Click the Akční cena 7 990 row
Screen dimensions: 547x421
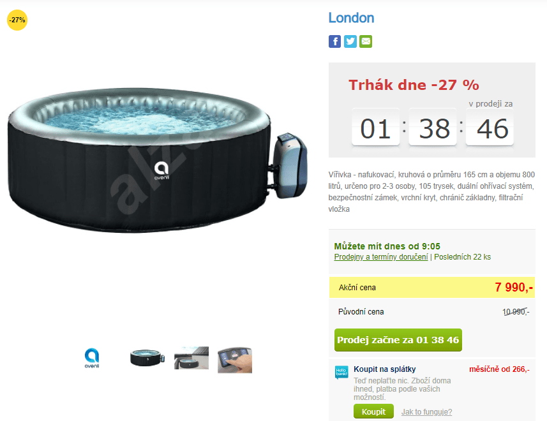pos(432,288)
